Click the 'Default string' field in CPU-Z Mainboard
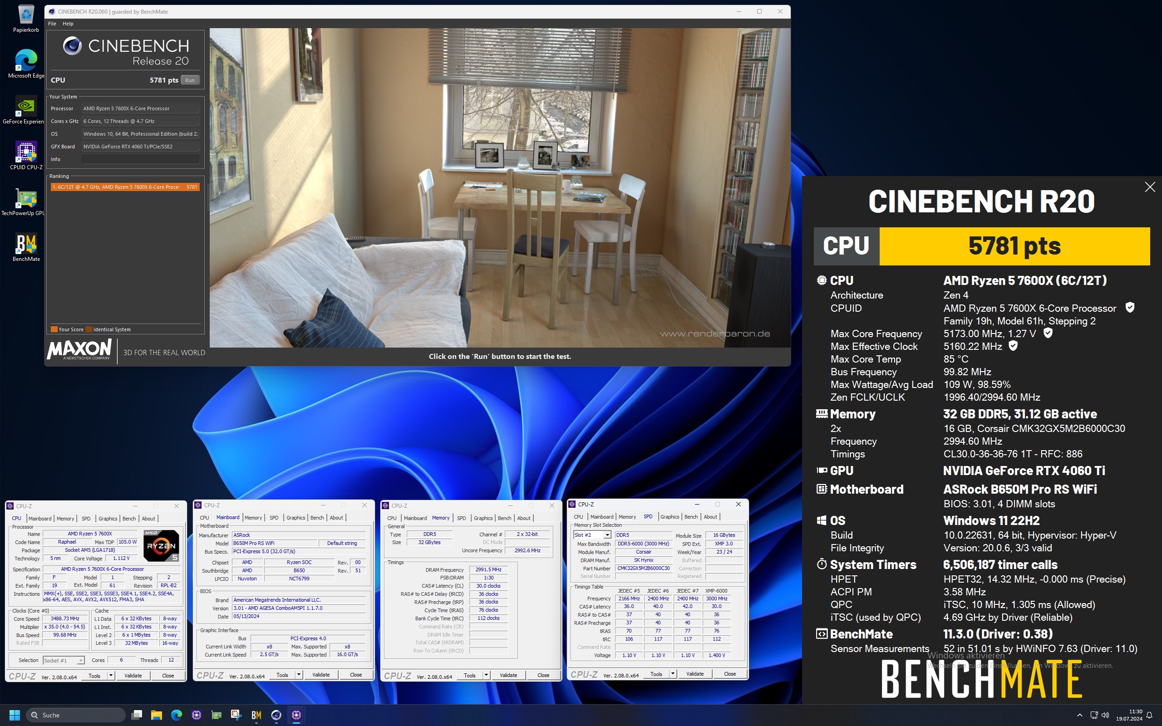 [342, 543]
